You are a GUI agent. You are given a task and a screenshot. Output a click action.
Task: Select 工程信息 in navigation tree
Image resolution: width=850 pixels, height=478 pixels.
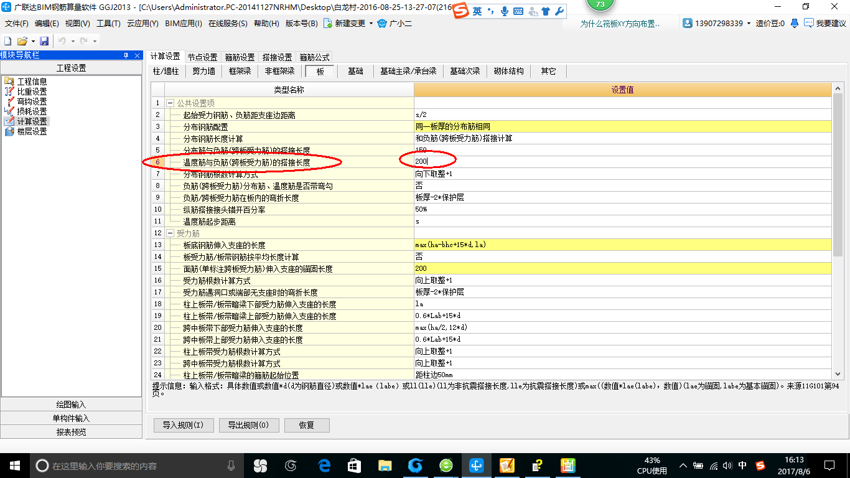coord(31,82)
